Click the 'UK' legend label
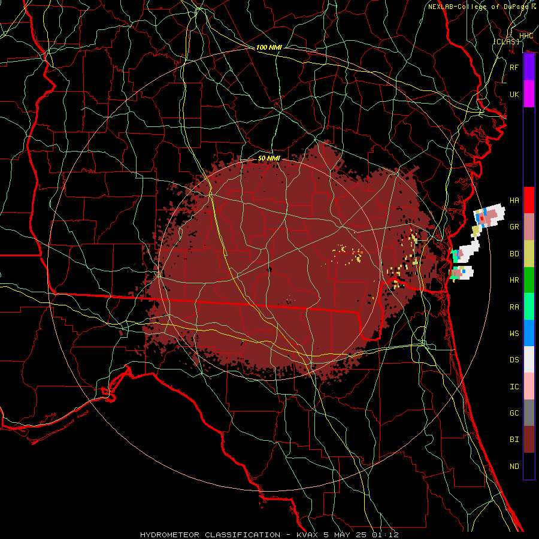Screen dimensions: 539x539 [x=514, y=94]
